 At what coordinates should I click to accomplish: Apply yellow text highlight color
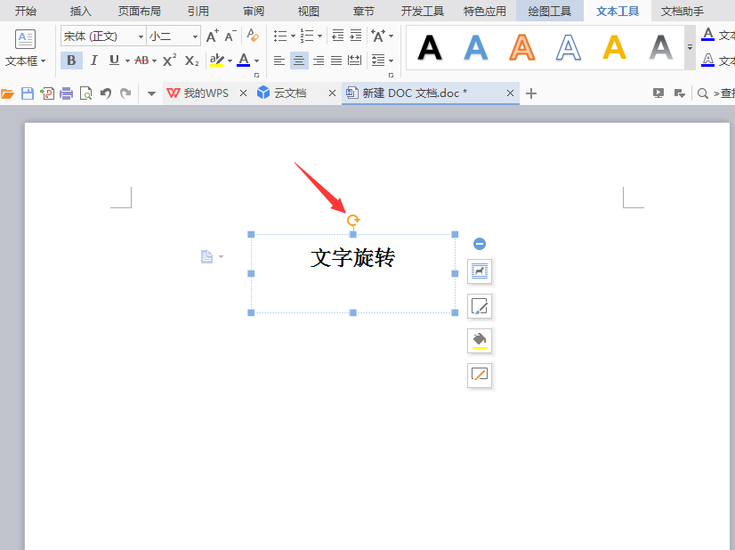point(216,61)
